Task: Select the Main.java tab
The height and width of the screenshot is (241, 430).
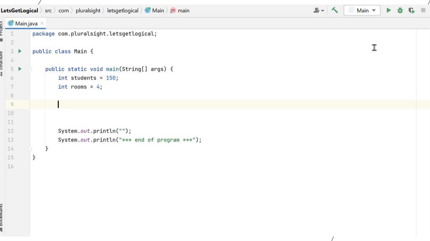Action: tap(26, 24)
